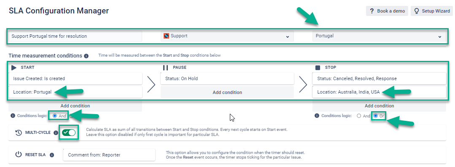The height and width of the screenshot is (167, 455).
Task: Click the Reset SLA power icon
Action: [x=19, y=154]
